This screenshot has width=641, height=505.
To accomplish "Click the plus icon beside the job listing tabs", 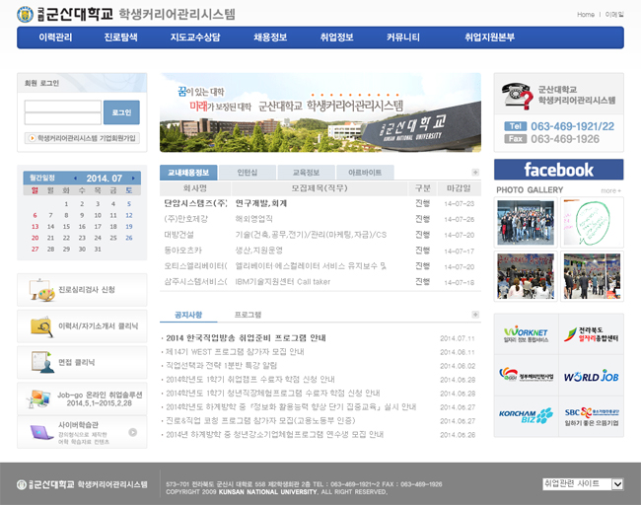I will tap(475, 173).
